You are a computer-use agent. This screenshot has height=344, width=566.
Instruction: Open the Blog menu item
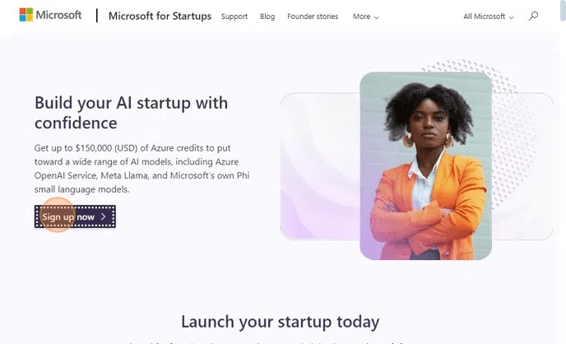point(267,16)
